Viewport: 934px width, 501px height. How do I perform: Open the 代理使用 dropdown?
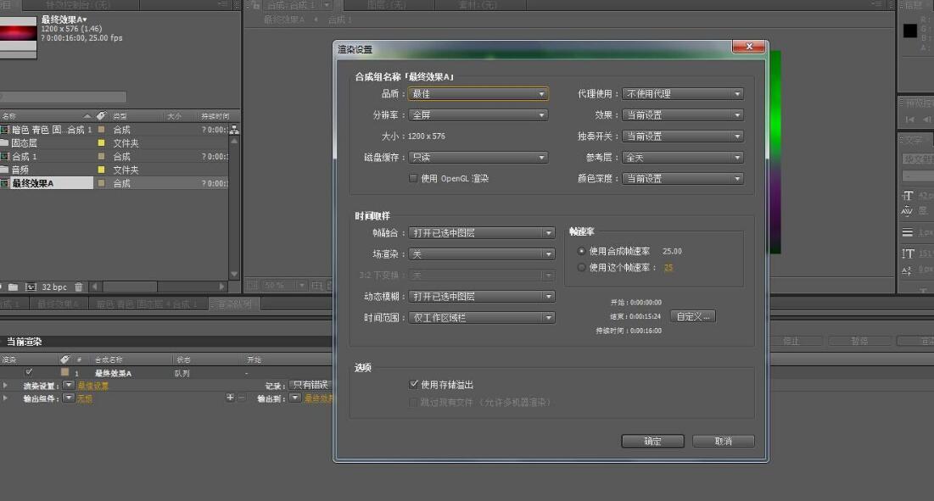(x=683, y=94)
